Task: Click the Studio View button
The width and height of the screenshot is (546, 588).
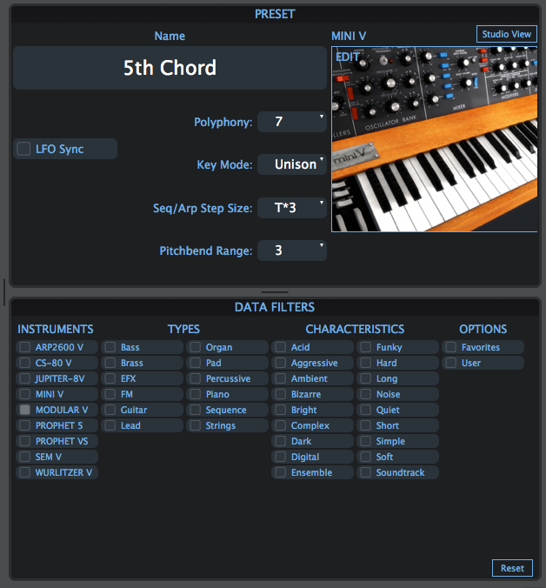Action: [506, 34]
